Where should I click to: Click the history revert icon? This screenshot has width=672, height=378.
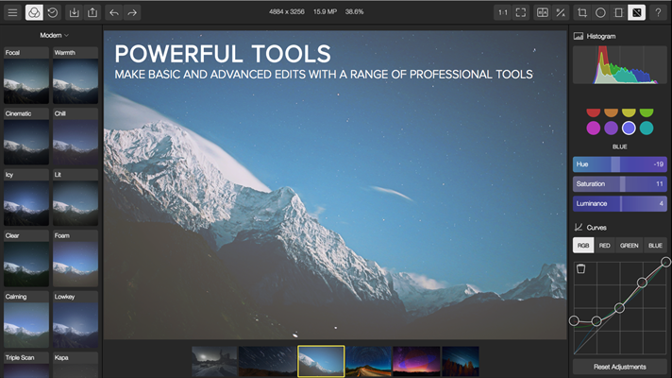coord(53,12)
